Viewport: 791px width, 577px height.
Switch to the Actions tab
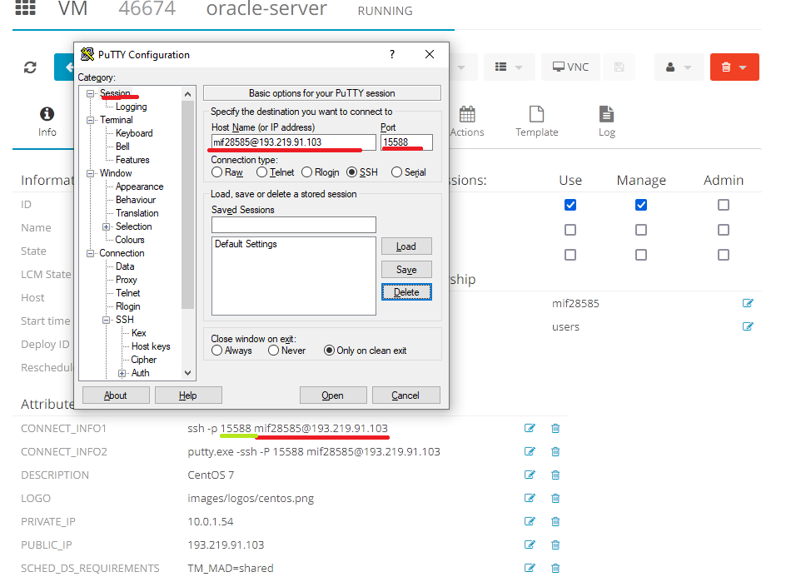point(467,122)
